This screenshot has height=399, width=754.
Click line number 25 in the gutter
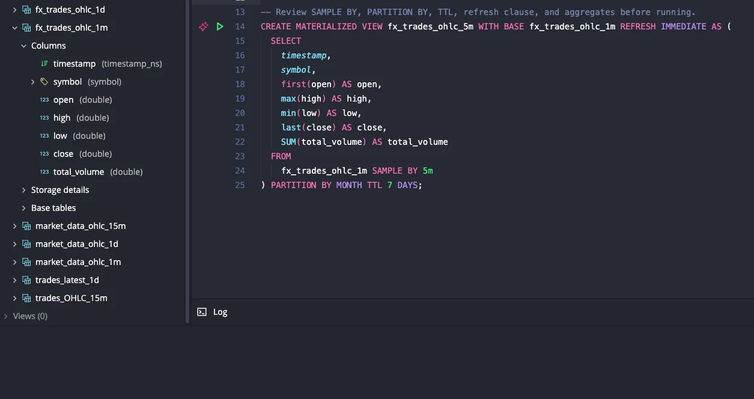(240, 185)
